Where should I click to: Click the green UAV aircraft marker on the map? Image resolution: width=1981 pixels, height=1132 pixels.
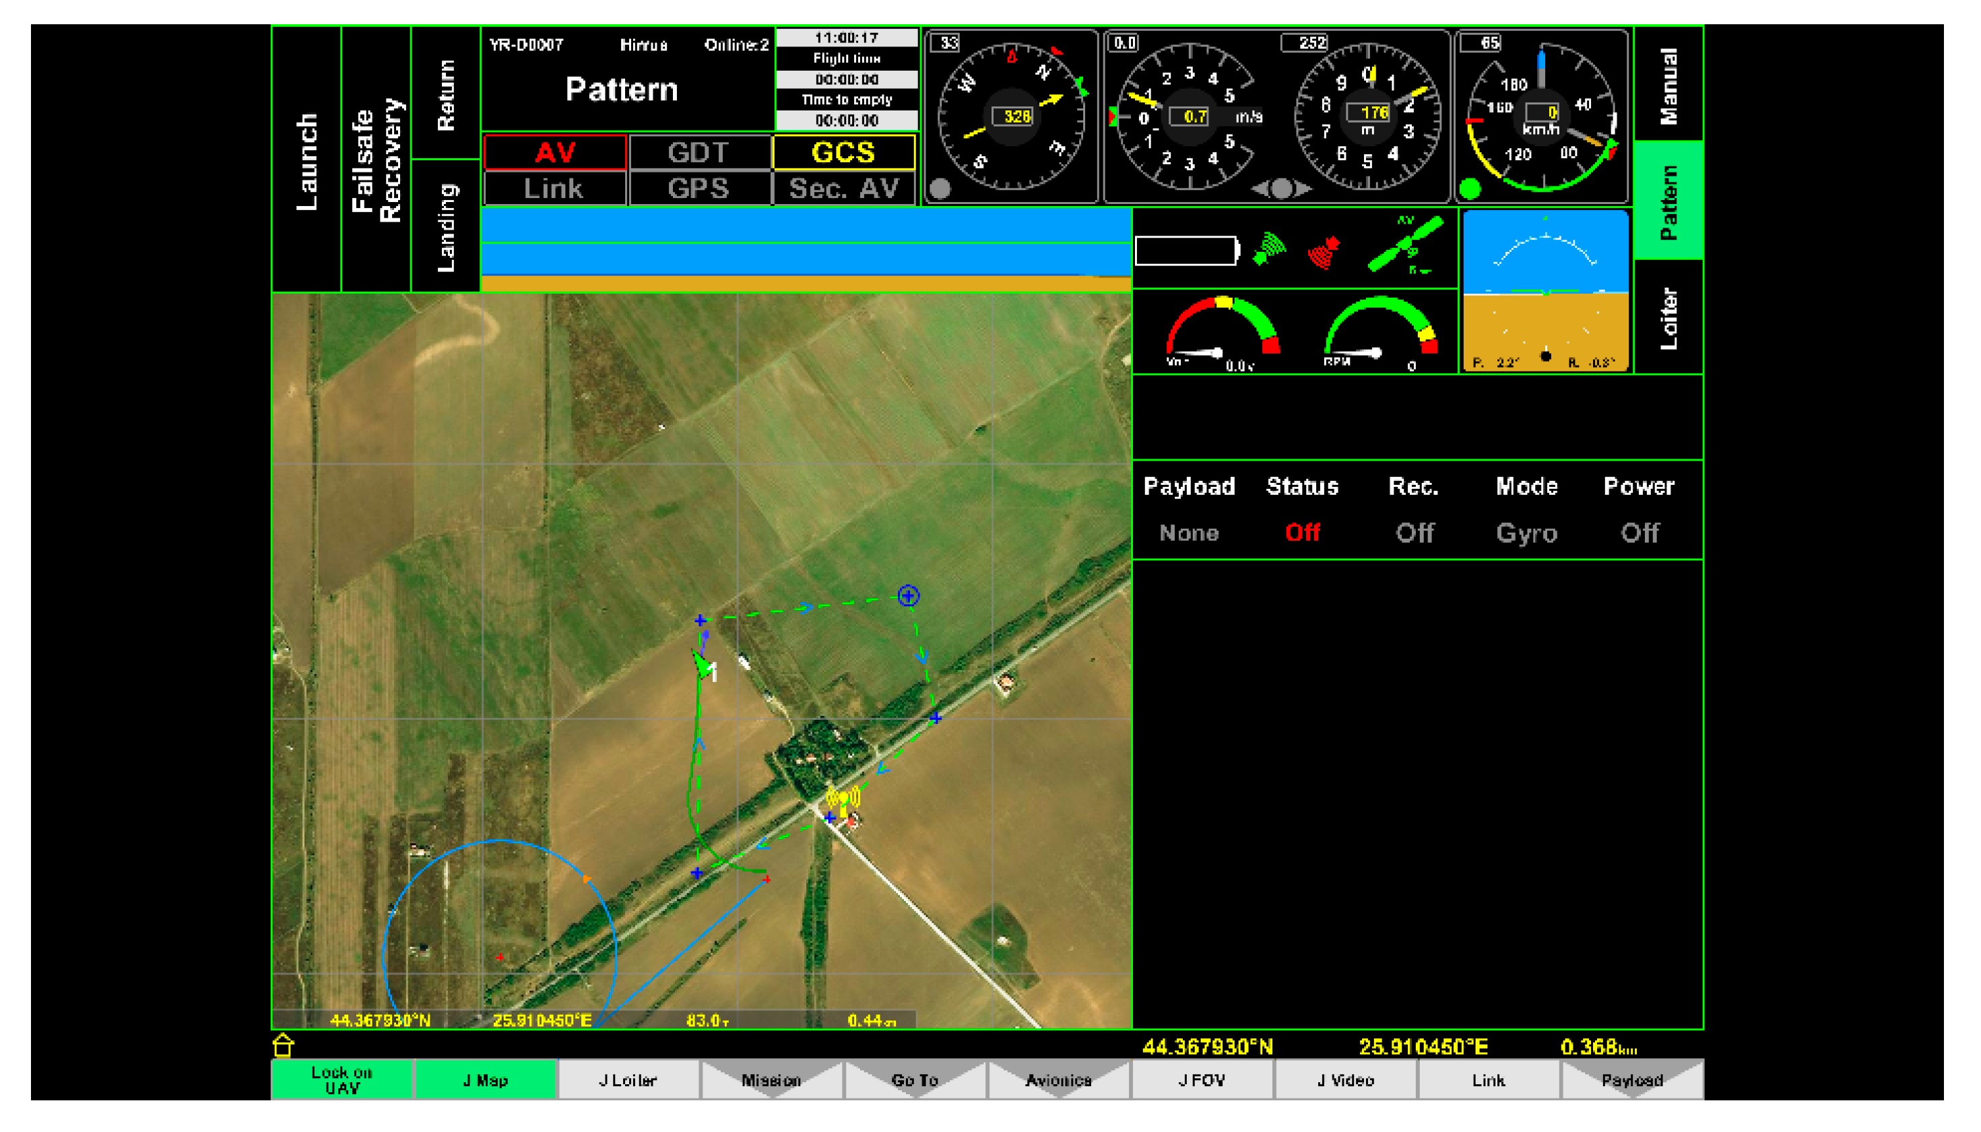(703, 665)
